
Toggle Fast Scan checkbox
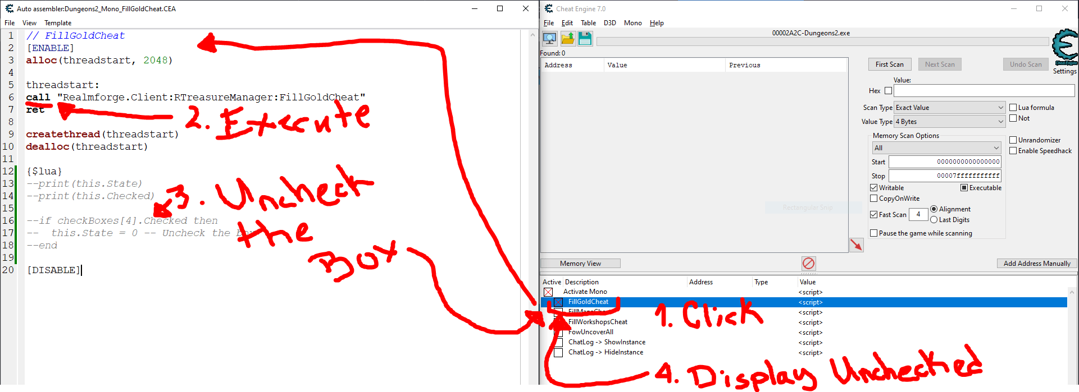[x=874, y=215]
